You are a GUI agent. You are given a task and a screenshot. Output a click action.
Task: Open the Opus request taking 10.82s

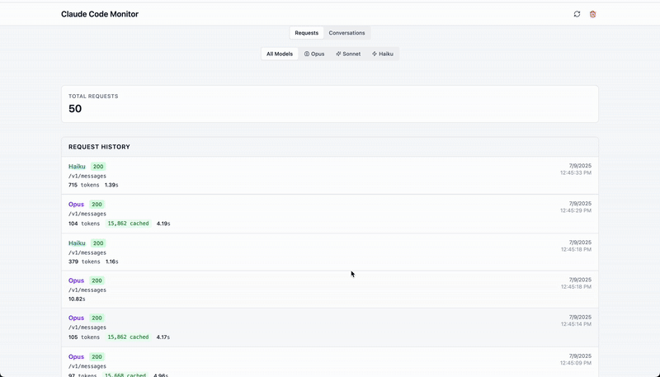pos(330,290)
